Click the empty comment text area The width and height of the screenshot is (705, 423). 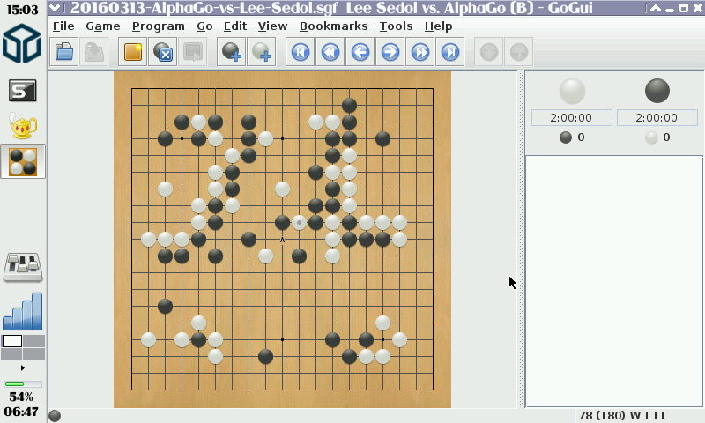pos(614,281)
